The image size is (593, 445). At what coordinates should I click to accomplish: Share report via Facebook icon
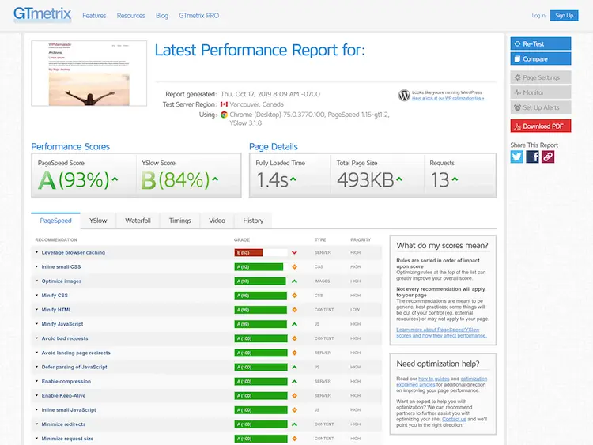(532, 157)
